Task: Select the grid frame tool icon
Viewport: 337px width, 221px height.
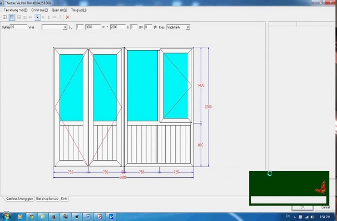Action: [x=4, y=17]
